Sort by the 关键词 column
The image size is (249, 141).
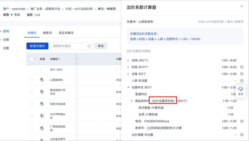tap(59, 59)
